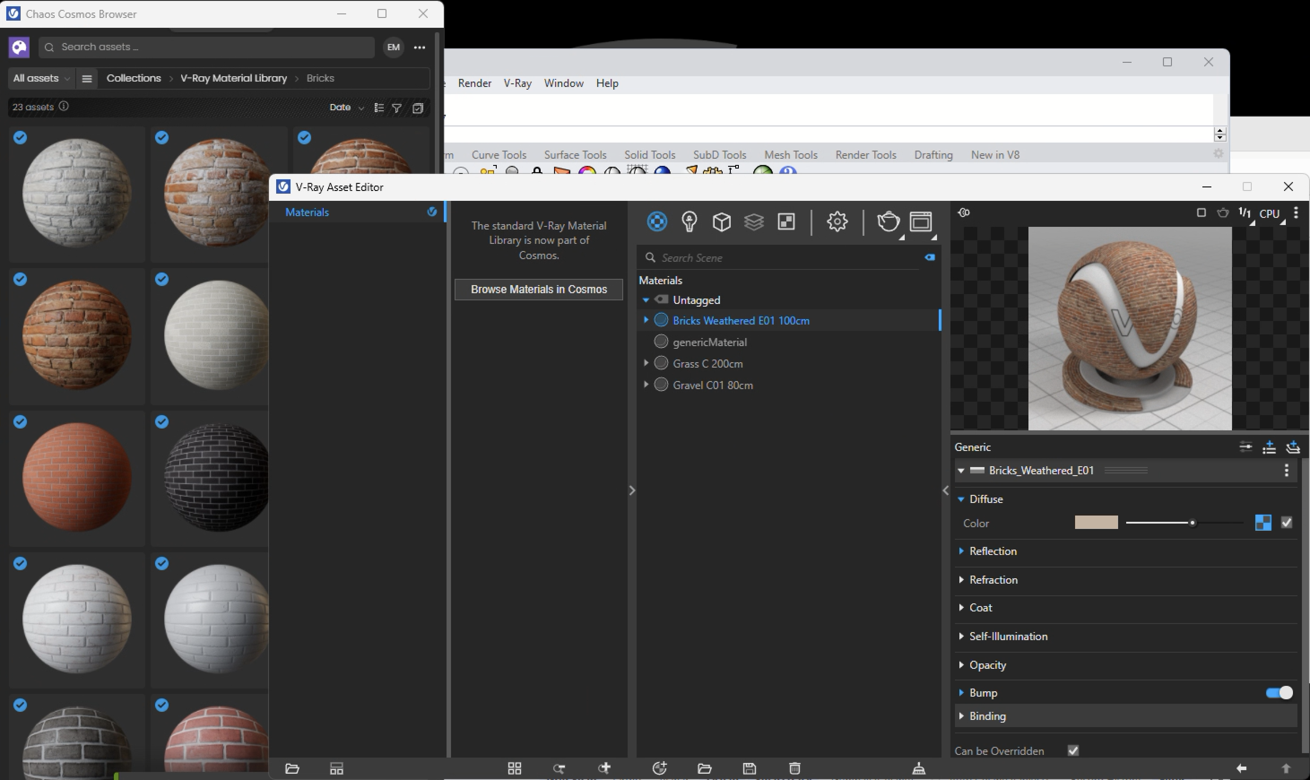The image size is (1310, 780).
Task: Click the add new asset plus icon
Action: click(x=659, y=768)
